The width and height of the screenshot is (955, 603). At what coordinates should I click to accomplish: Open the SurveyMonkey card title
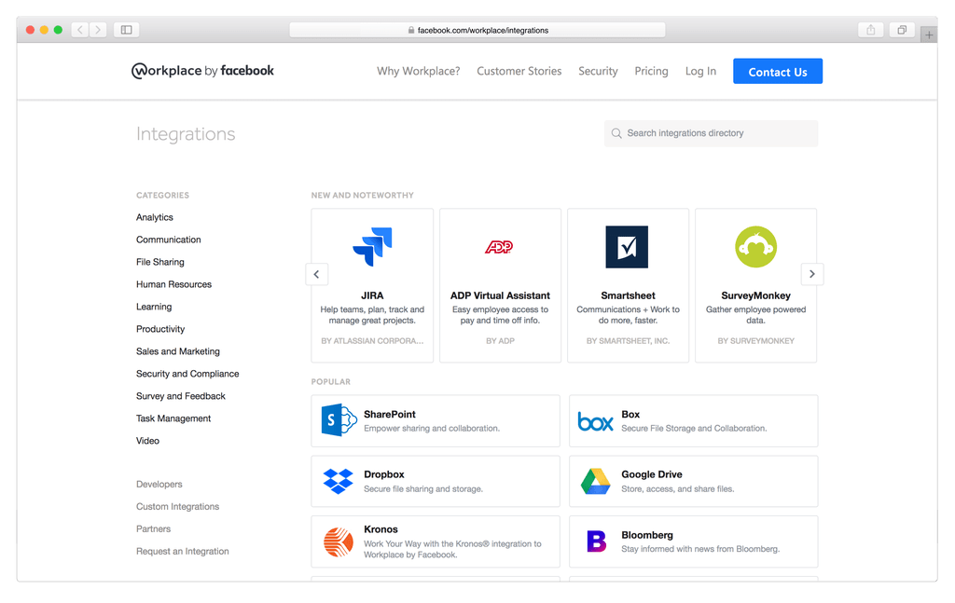coord(755,295)
